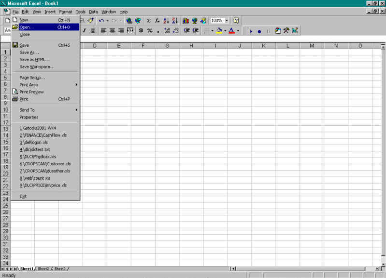Open recent file \web\count.xls

coord(45,178)
